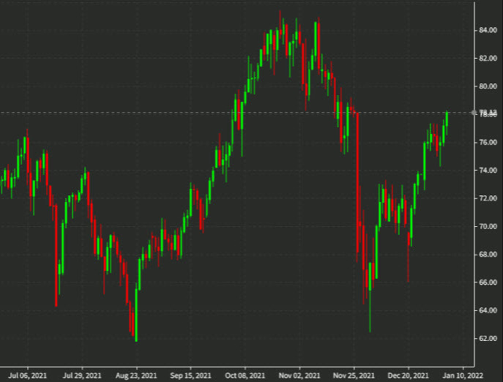
Task: Click the 68.00 price axis label
Action: 488,255
